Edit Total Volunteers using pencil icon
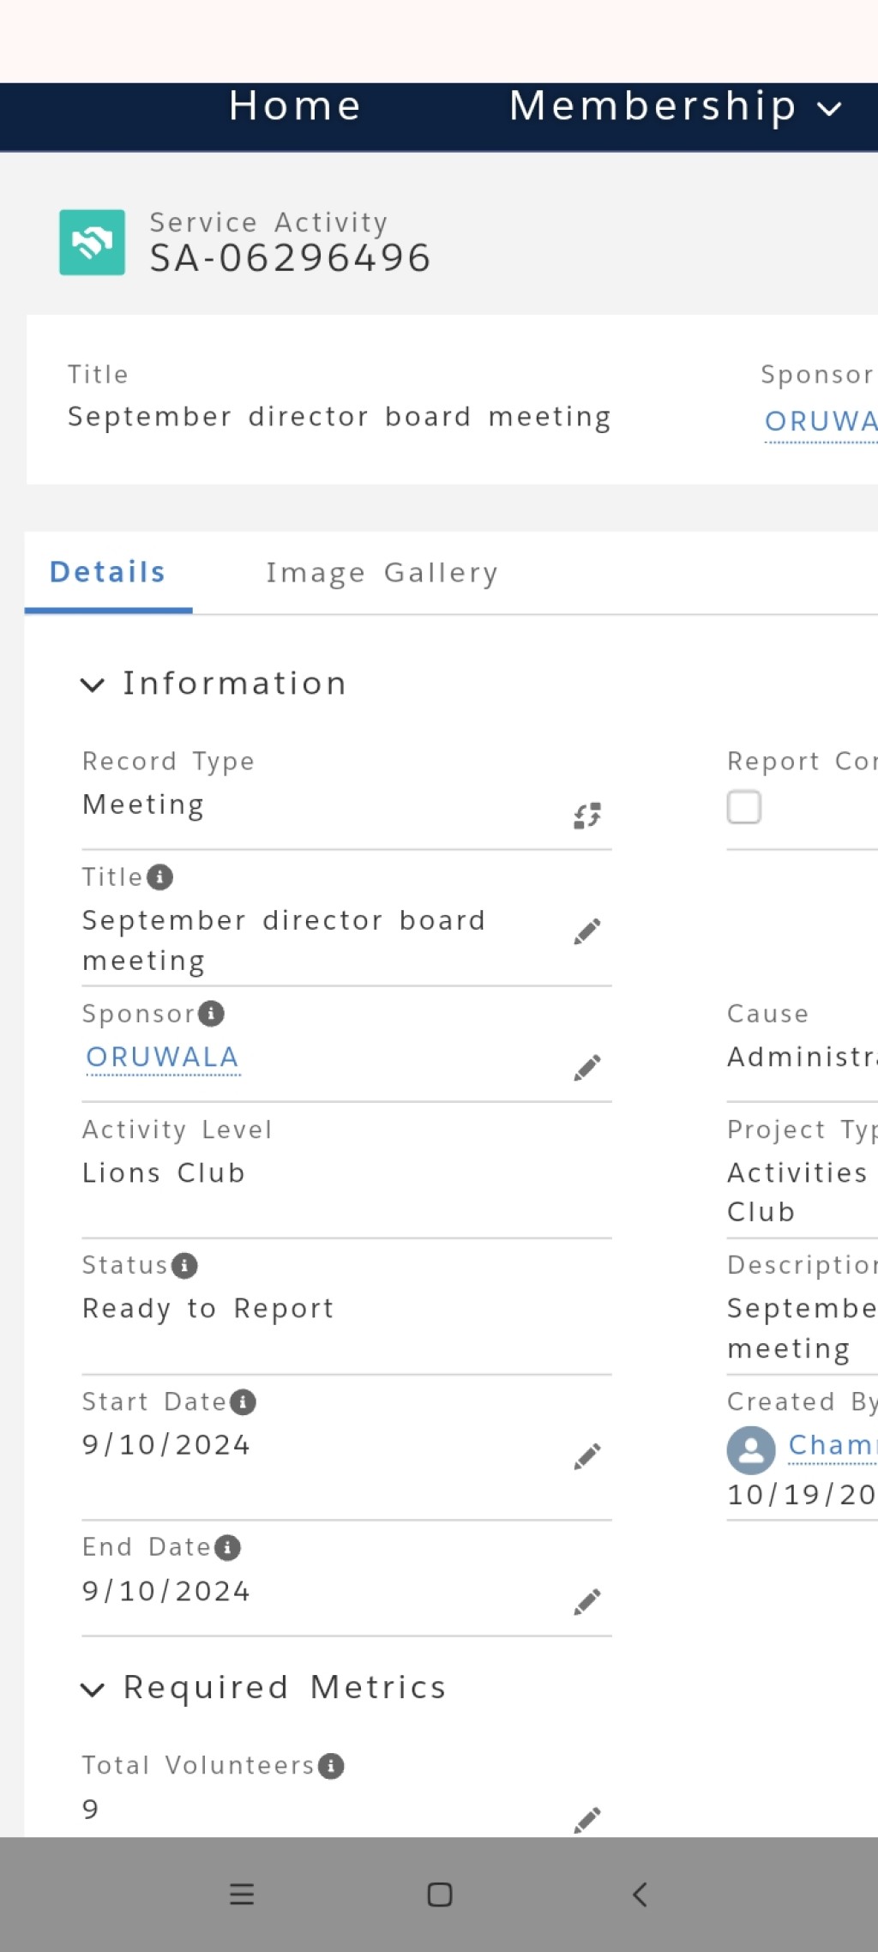This screenshot has height=1952, width=878. pos(587,1820)
